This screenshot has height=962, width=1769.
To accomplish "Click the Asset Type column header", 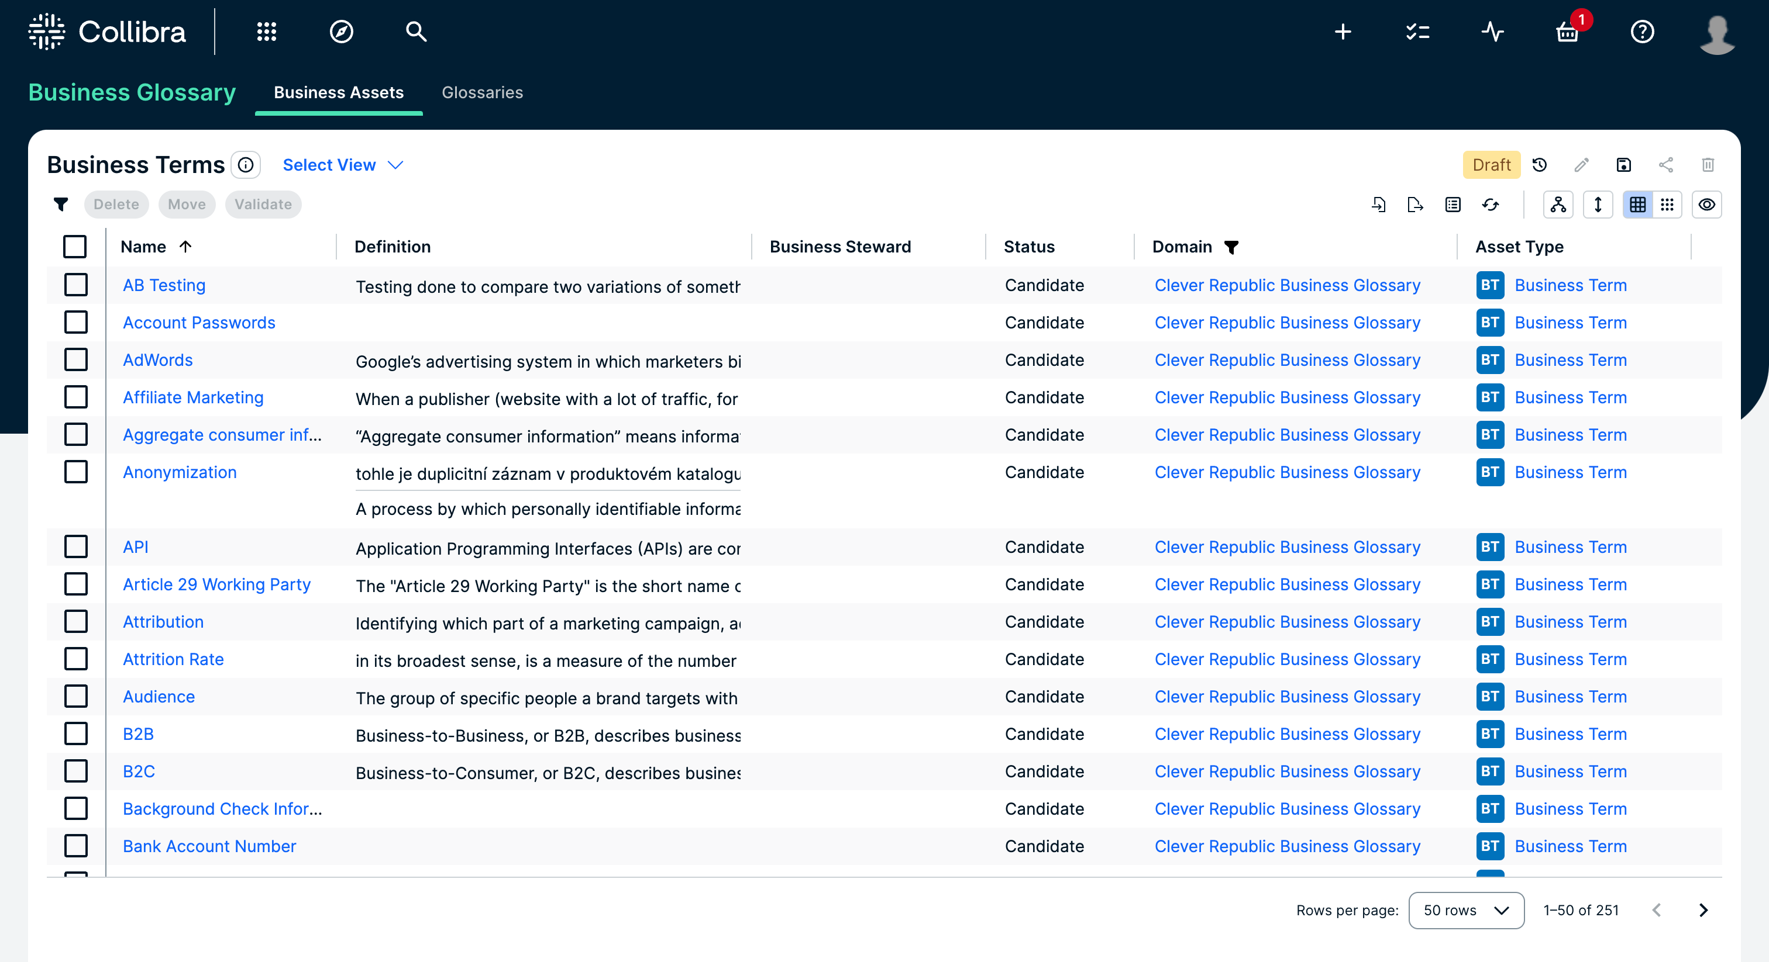I will tap(1519, 247).
